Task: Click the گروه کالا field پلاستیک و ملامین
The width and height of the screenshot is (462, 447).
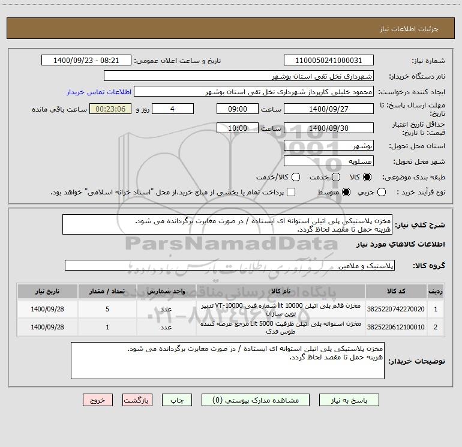Action: point(230,265)
